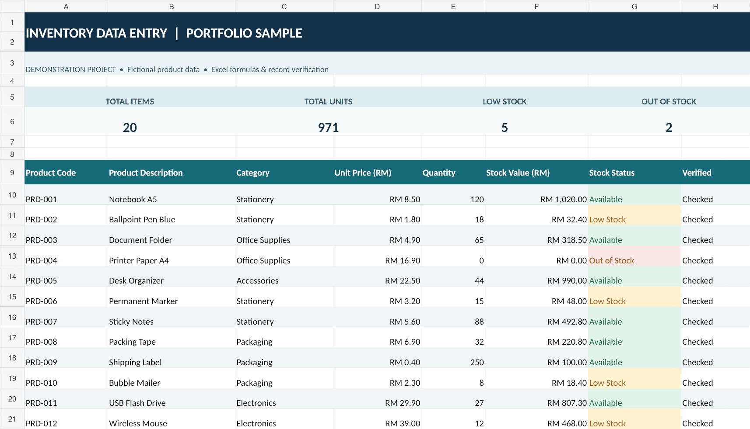Click quantity 250 for Shipping Label
This screenshot has width=750, height=429.
point(453,358)
